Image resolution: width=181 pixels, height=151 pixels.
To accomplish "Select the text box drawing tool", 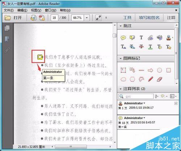I will point(123,70).
